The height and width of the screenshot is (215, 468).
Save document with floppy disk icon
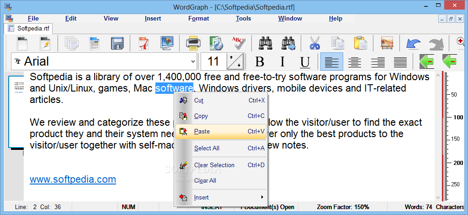coord(117,43)
